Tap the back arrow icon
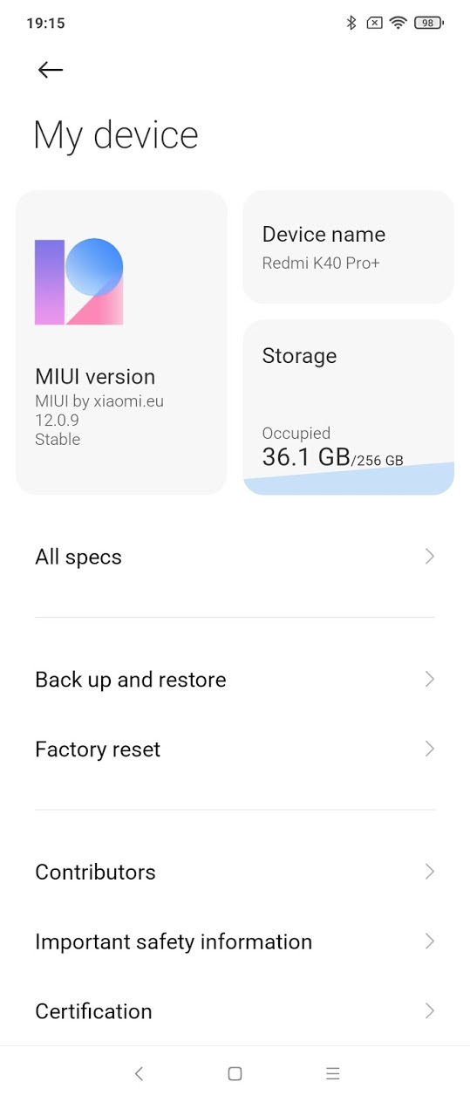This screenshot has height=1102, width=470. 51,70
